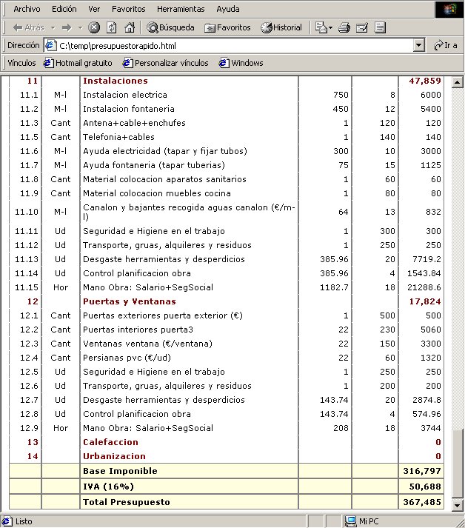
Task: Click the Base Imponible label
Action: pyautogui.click(x=120, y=471)
